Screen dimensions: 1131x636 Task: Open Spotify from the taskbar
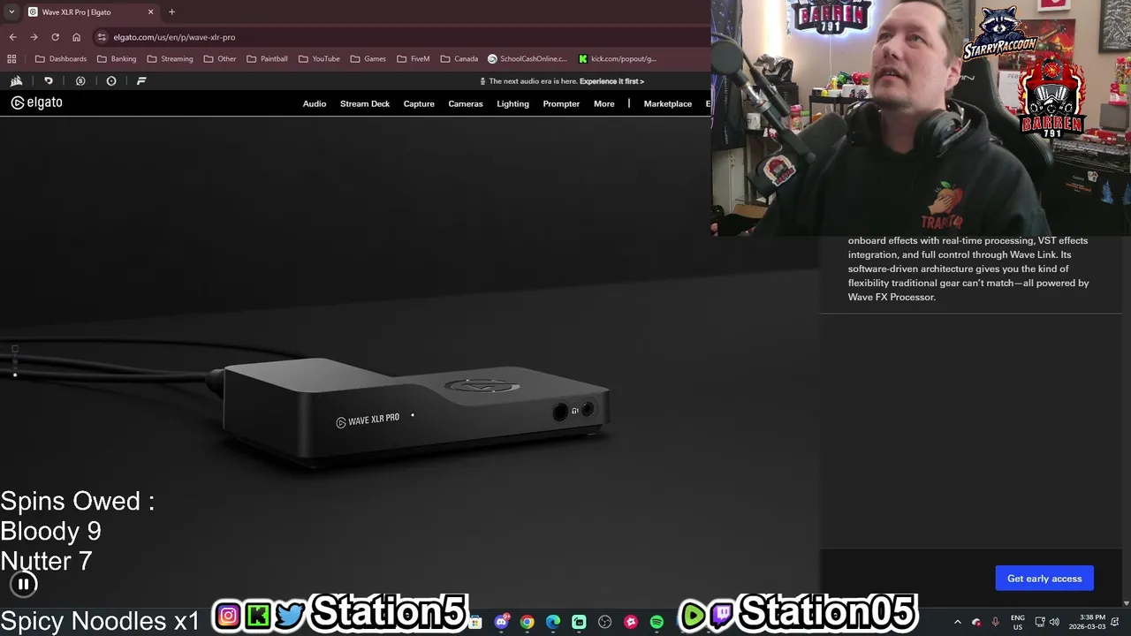657,622
